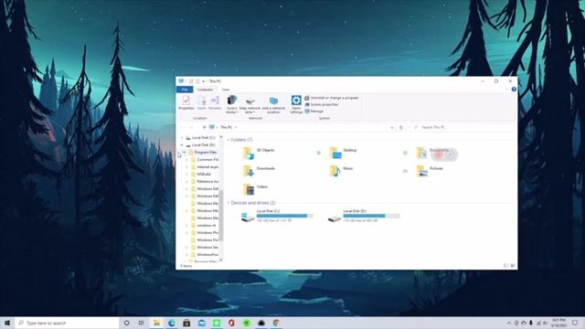
Task: Click the Search This PC field
Action: (461, 127)
